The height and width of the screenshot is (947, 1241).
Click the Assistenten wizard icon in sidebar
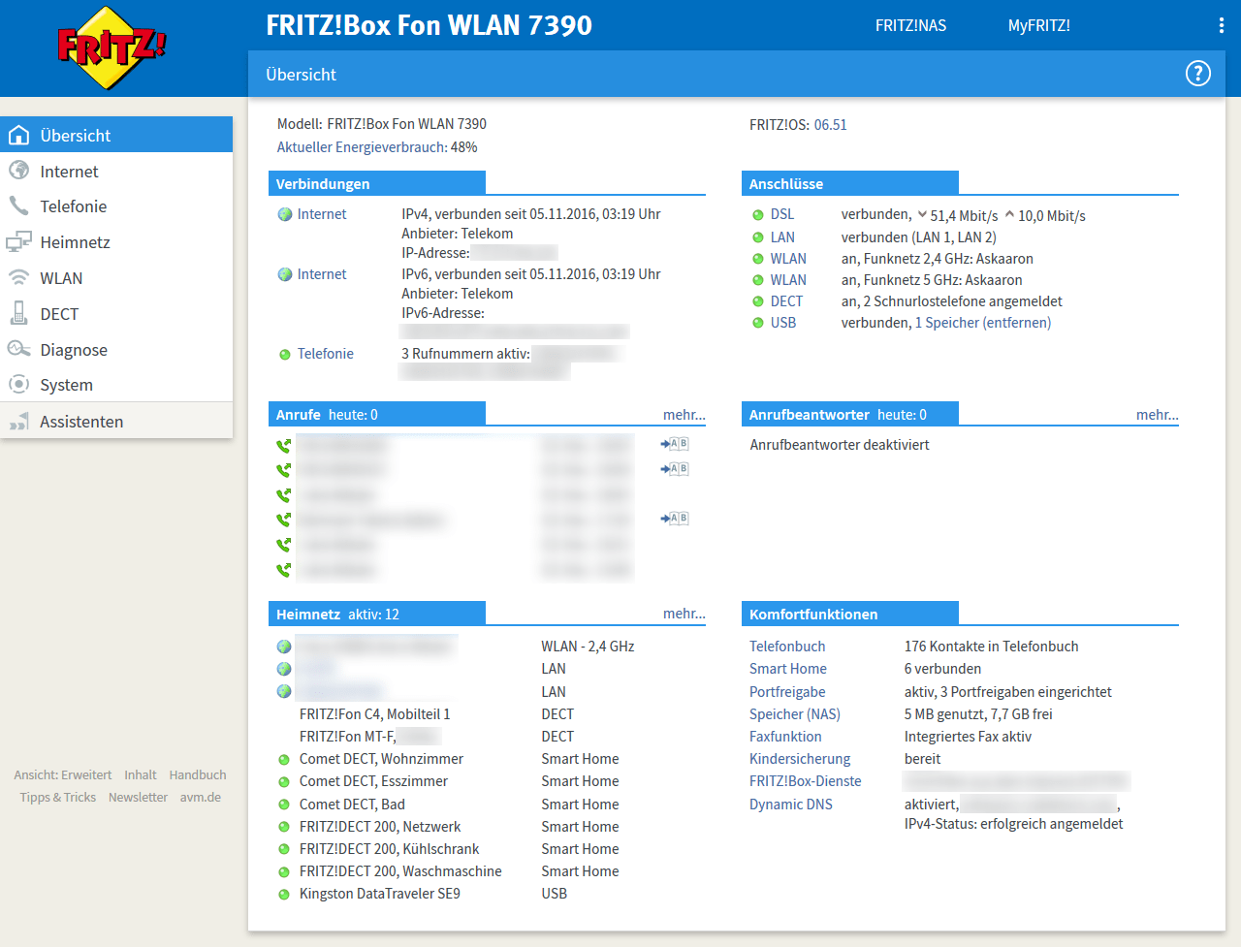18,421
